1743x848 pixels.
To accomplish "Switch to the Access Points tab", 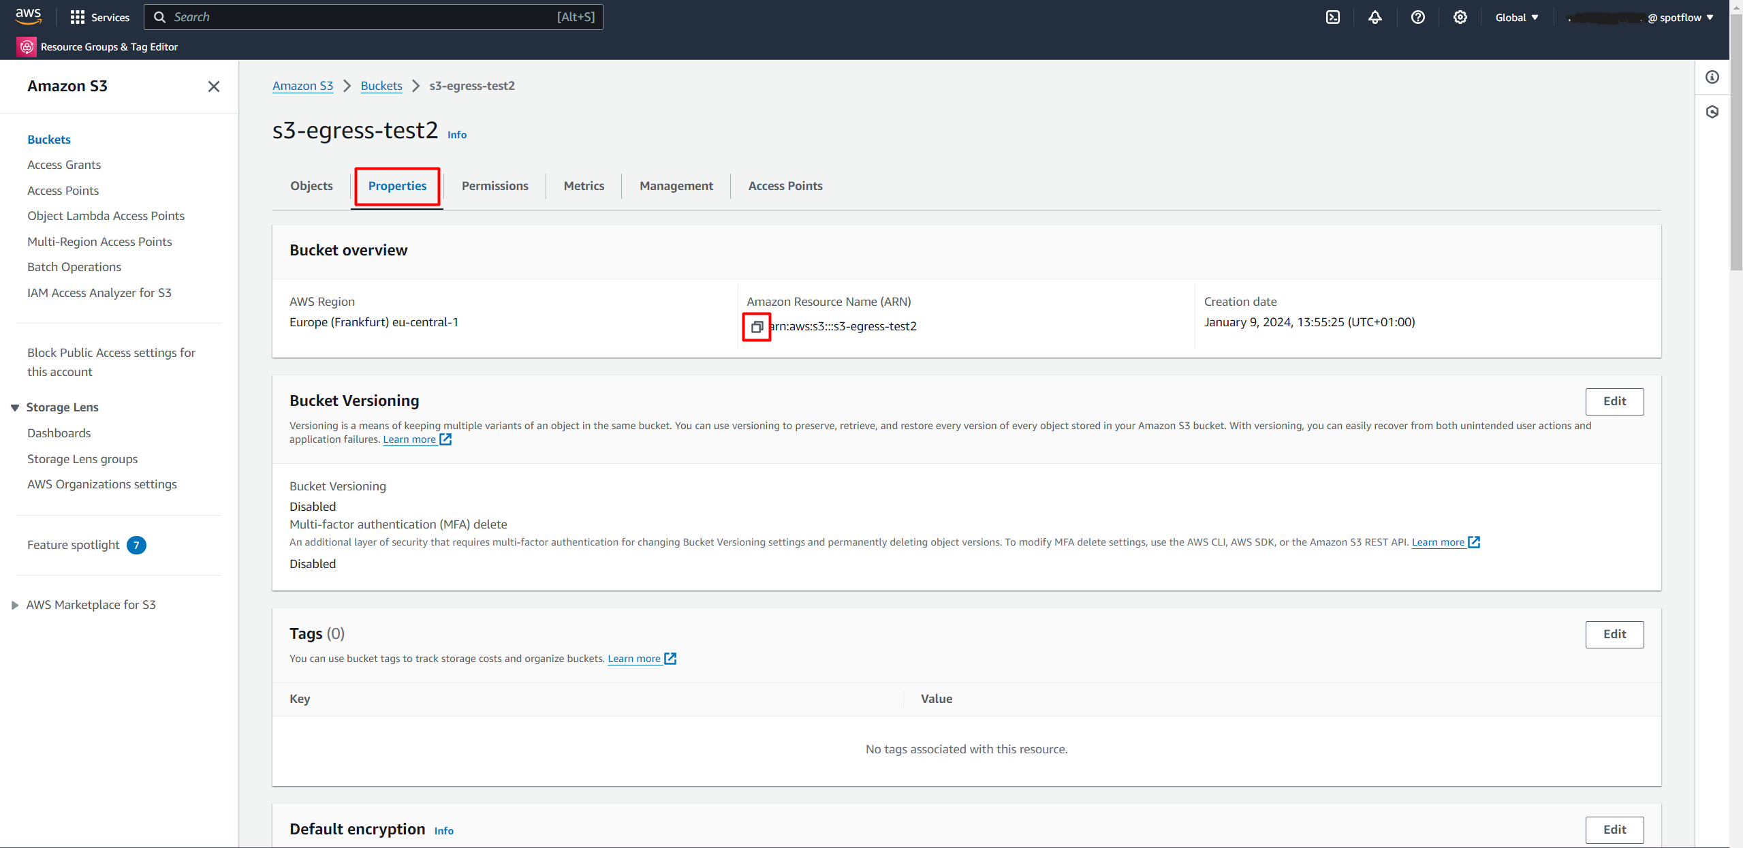I will click(785, 186).
